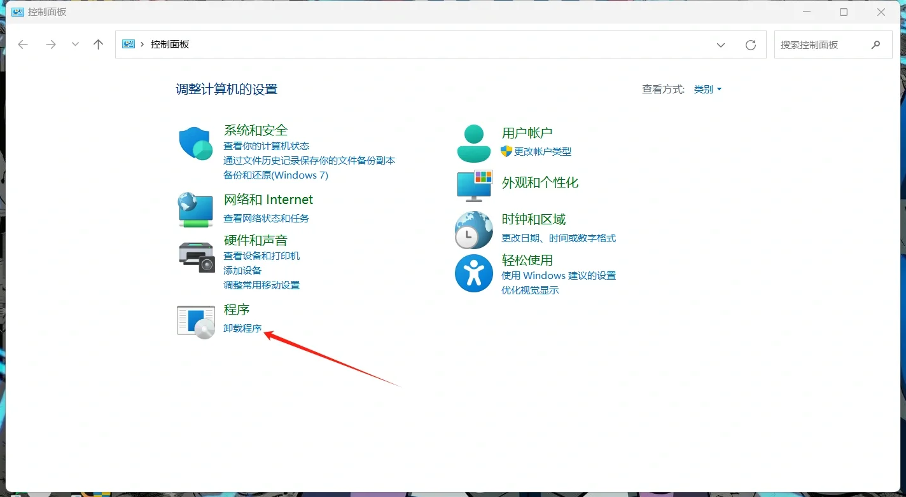This screenshot has width=906, height=497.
Task: Click inside the 搜索控制面板 search box
Action: pos(824,44)
